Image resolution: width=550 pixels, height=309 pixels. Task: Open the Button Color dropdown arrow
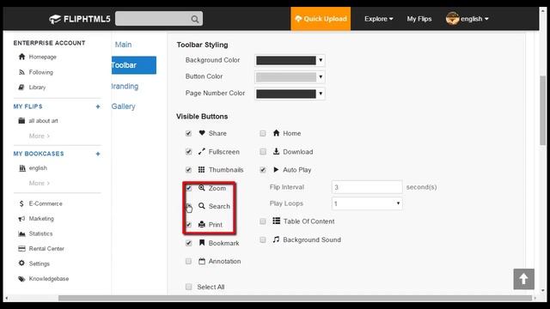(321, 76)
